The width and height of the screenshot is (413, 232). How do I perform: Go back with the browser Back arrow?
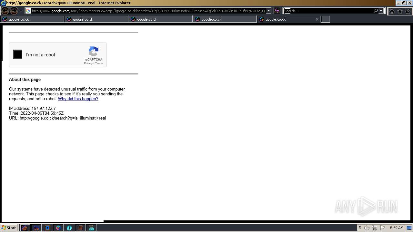click(x=5, y=11)
